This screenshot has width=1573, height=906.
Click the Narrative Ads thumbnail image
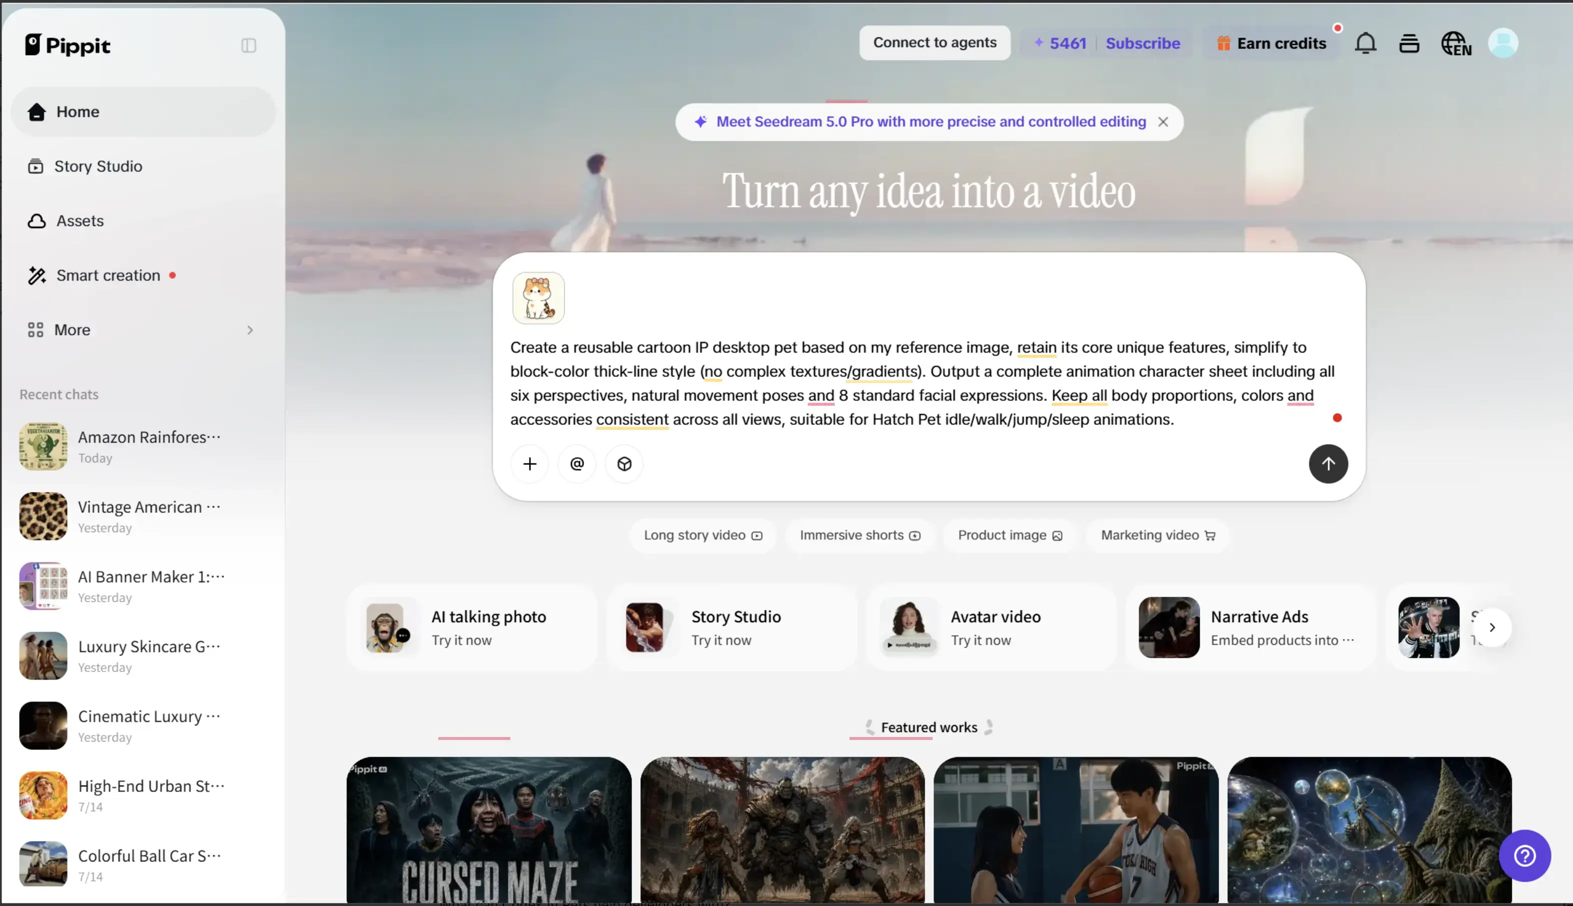click(x=1169, y=627)
